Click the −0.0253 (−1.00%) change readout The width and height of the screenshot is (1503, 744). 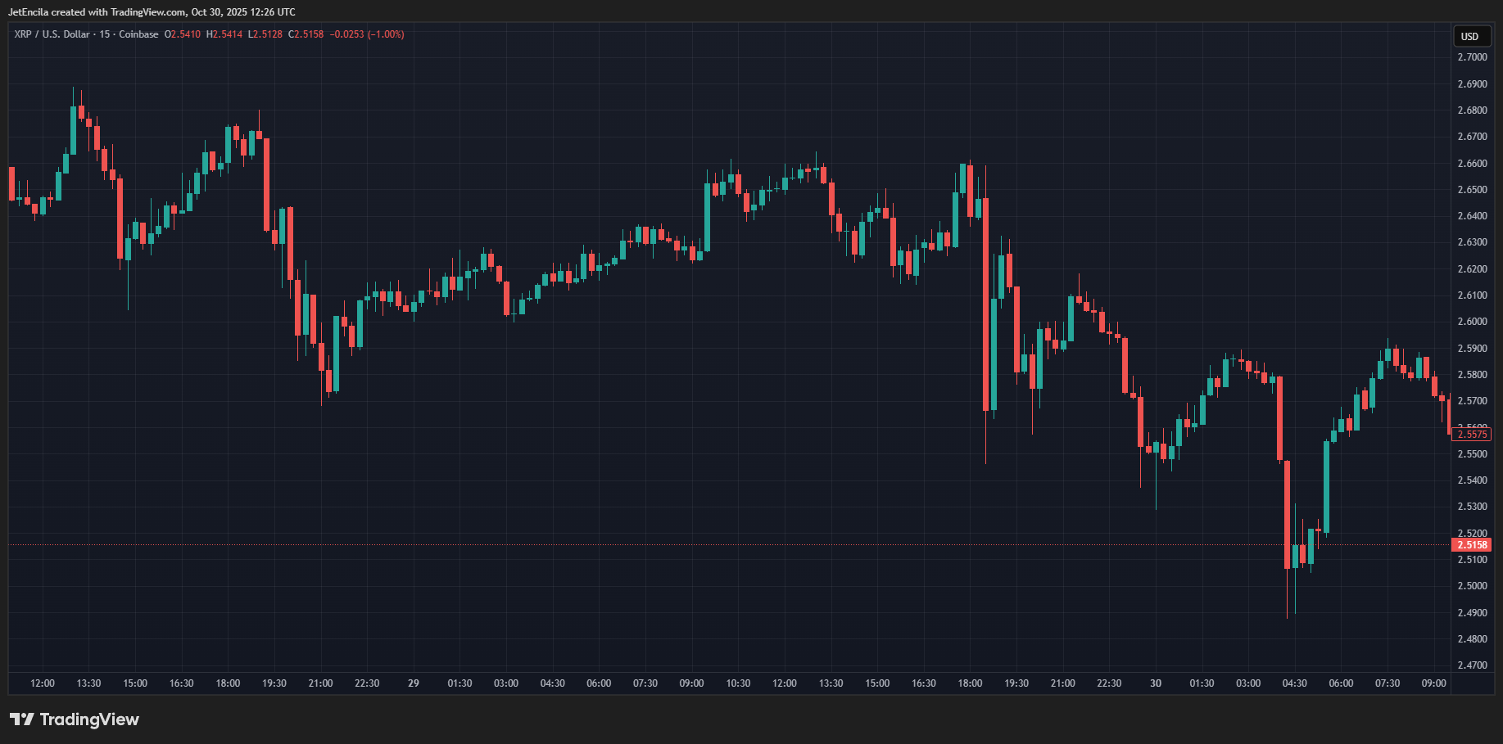tap(367, 34)
